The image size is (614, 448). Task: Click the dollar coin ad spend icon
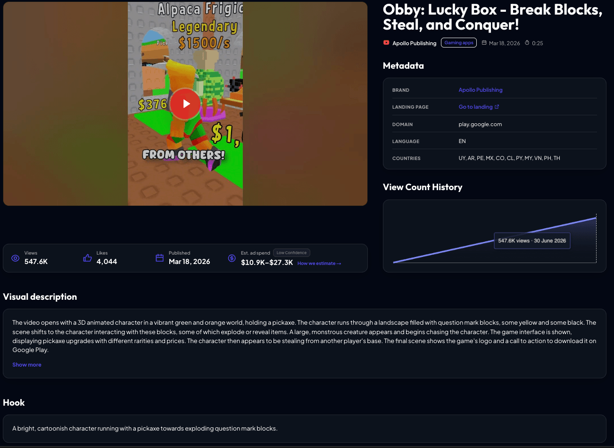232,258
